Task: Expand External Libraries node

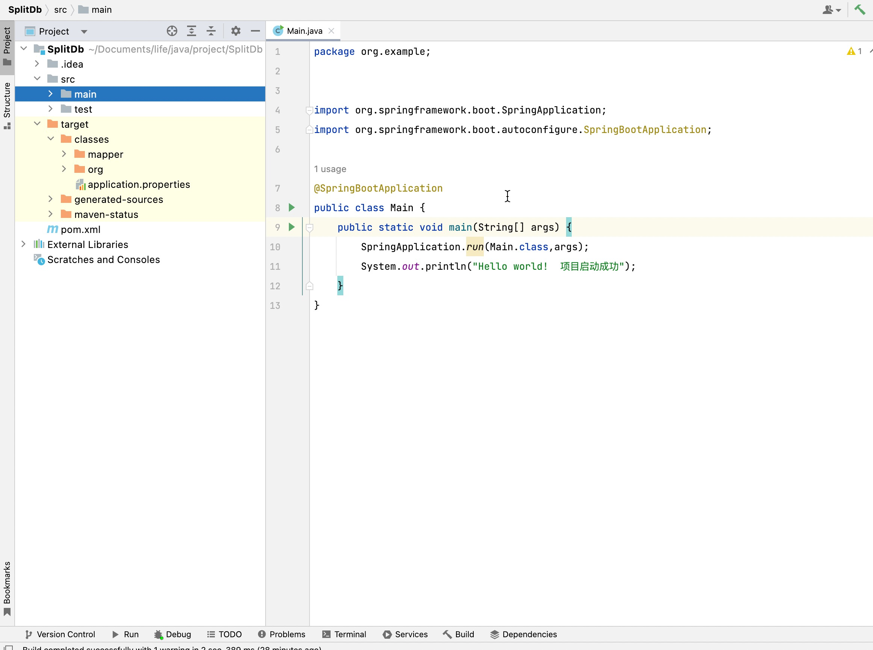Action: click(24, 244)
